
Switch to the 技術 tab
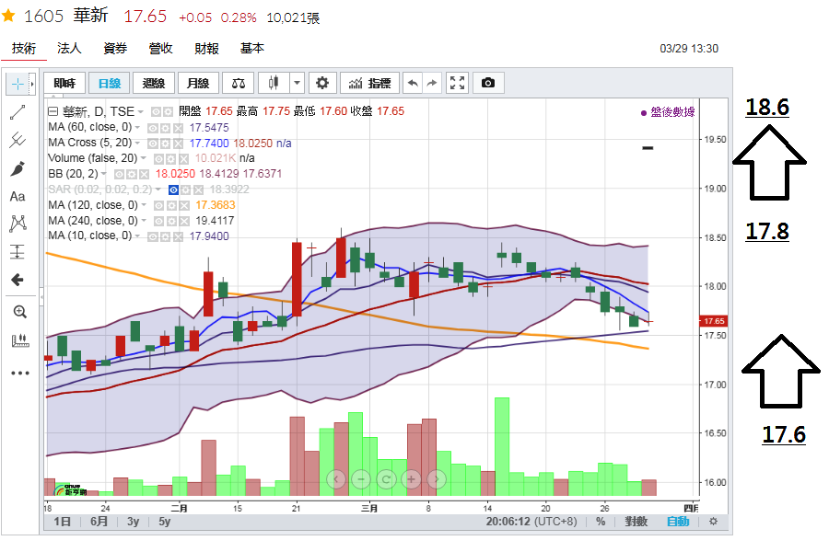click(x=24, y=49)
